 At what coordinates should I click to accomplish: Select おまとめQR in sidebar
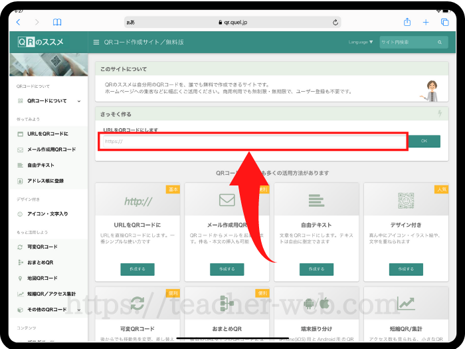pos(48,263)
